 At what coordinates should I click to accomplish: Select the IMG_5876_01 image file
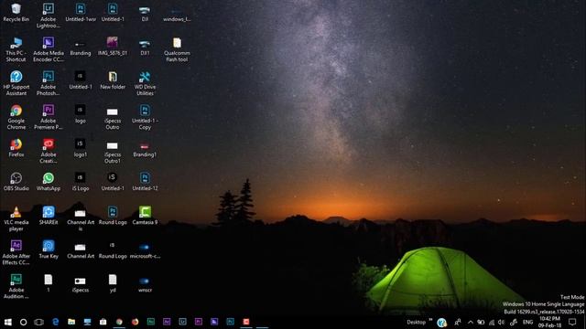tap(113, 47)
